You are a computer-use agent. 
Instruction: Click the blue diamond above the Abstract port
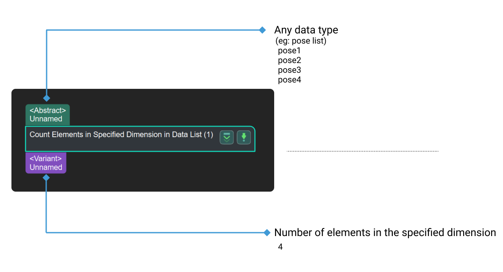[x=46, y=98]
